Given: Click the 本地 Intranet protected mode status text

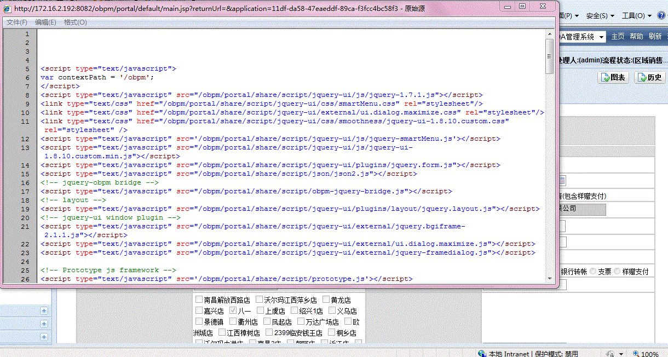Looking at the screenshot, I should click(533, 354).
